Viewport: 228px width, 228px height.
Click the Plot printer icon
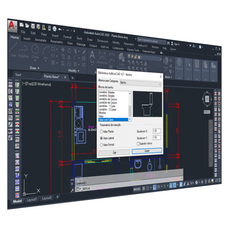[x=54, y=29]
